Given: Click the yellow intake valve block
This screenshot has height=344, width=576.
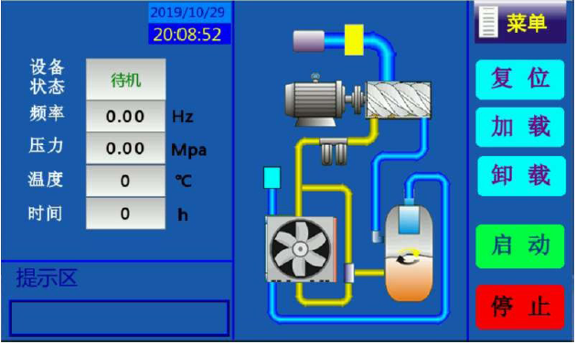Looking at the screenshot, I should (x=354, y=40).
